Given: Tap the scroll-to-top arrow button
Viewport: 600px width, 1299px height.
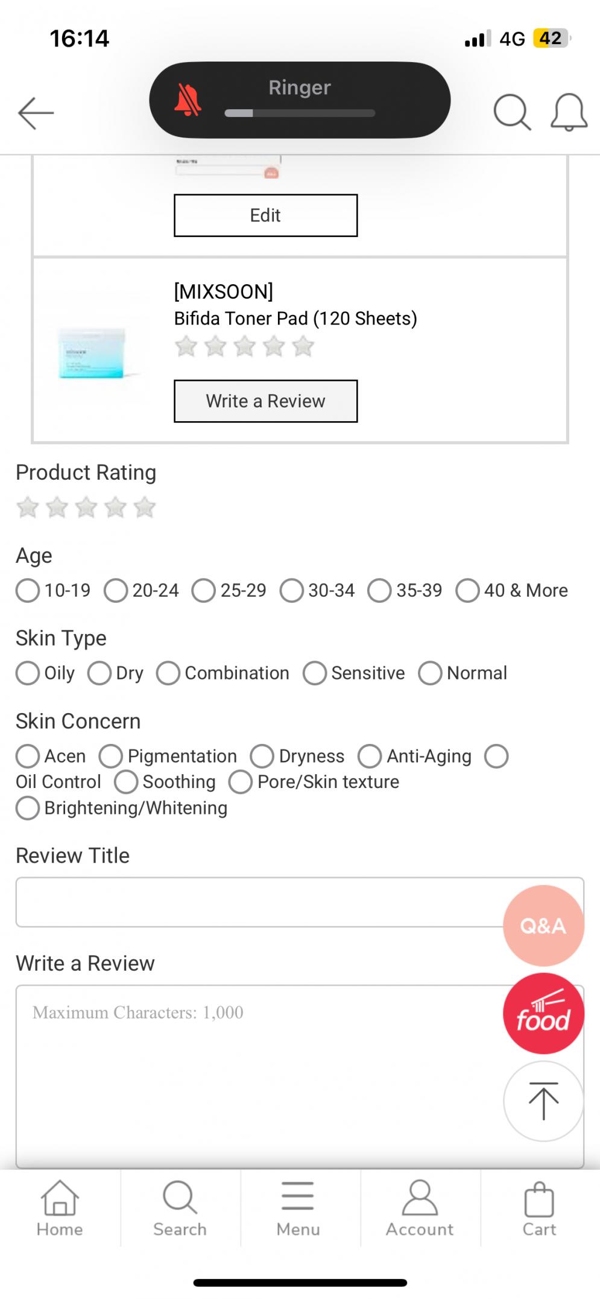Looking at the screenshot, I should tap(543, 1101).
